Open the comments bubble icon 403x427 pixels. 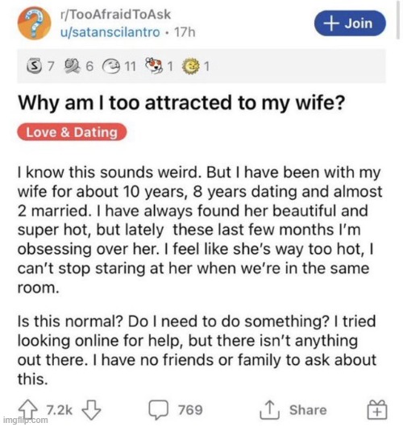pyautogui.click(x=158, y=409)
